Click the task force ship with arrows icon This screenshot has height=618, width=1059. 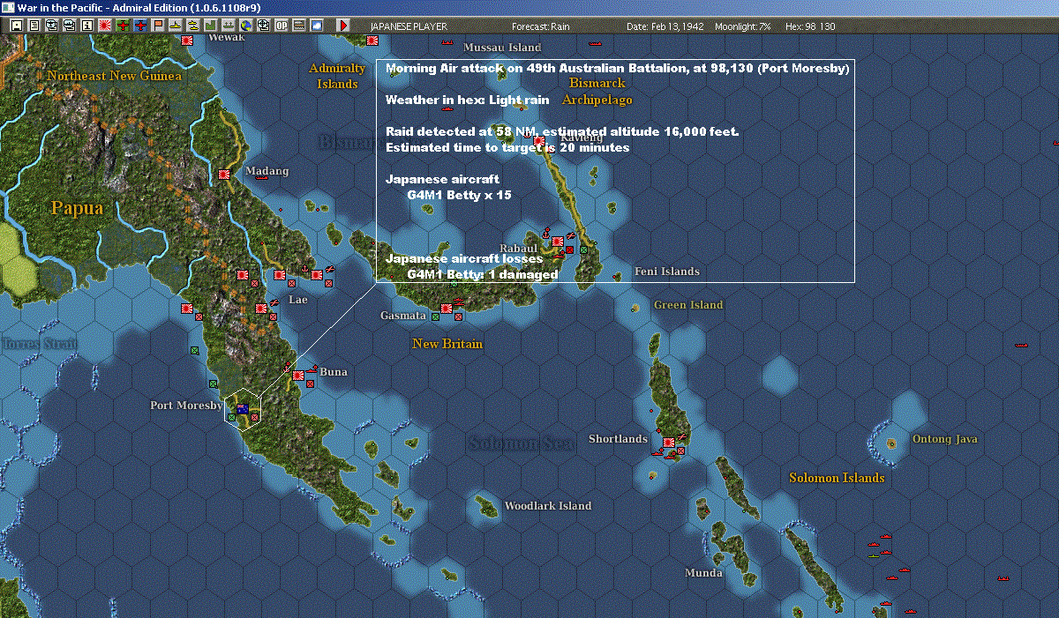(228, 26)
